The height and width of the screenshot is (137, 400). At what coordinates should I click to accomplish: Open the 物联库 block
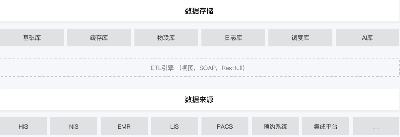(166, 38)
